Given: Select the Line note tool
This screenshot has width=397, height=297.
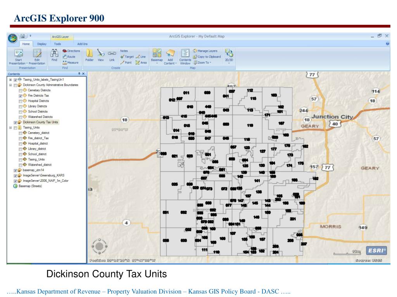Looking at the screenshot, I should coord(141,57).
